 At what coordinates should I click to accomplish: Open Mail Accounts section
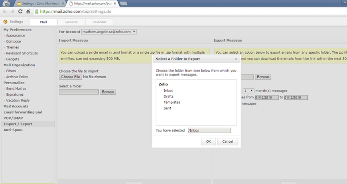tap(16, 106)
